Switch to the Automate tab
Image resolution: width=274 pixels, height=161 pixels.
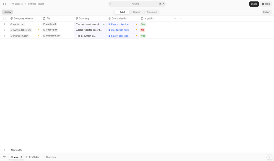[x=152, y=12]
